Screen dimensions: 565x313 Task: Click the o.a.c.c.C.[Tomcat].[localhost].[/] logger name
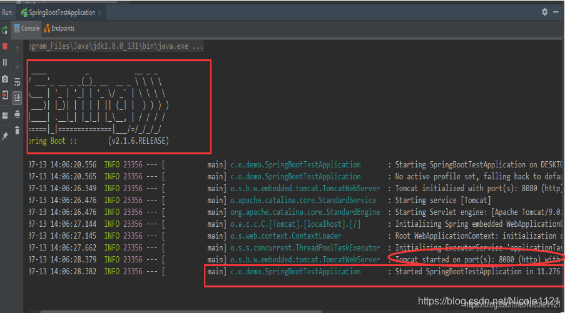[x=295, y=224]
